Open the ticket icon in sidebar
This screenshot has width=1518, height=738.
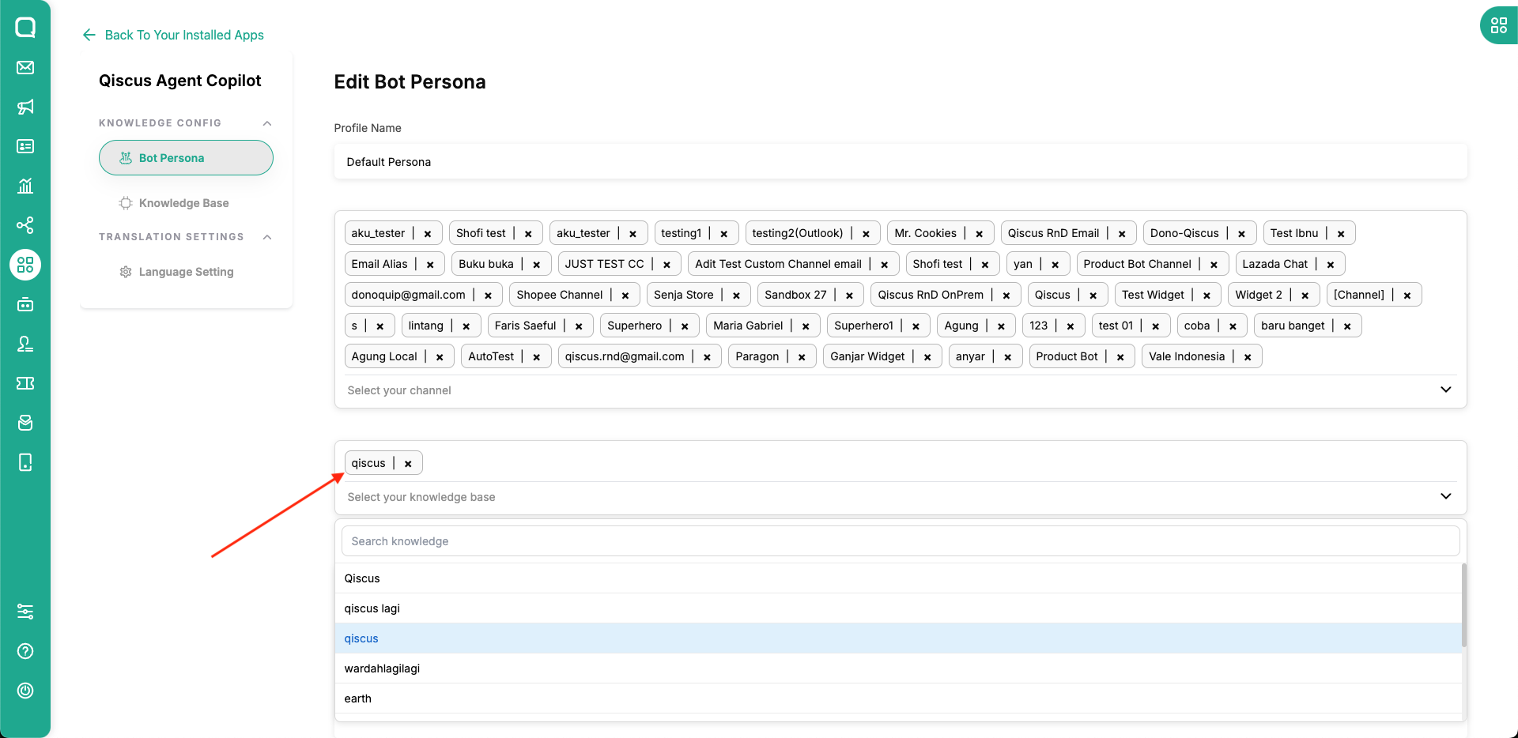25,383
